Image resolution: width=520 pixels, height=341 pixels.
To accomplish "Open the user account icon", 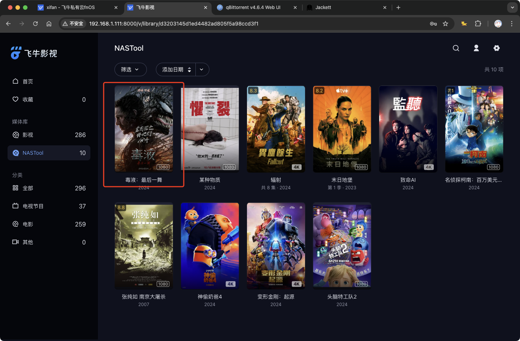I will (x=476, y=48).
